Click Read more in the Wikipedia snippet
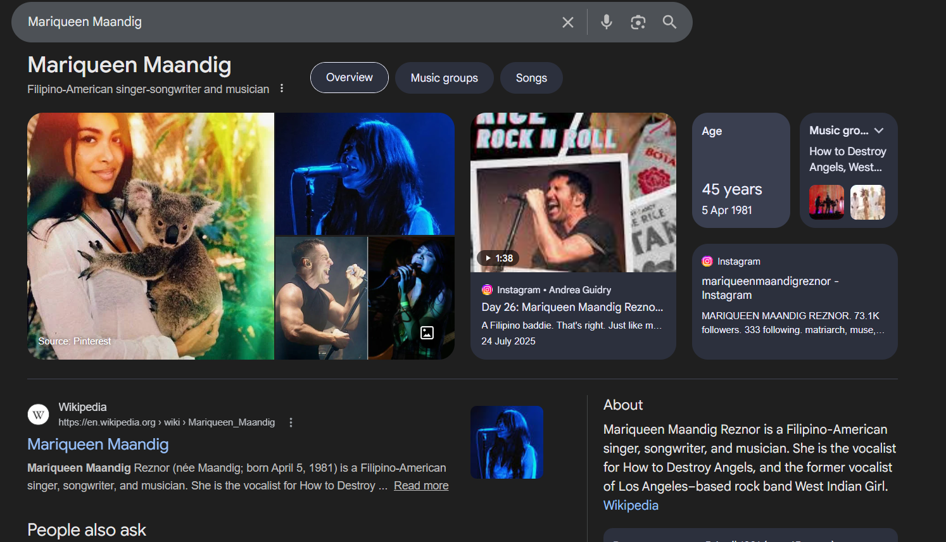The width and height of the screenshot is (946, 542). pyautogui.click(x=421, y=486)
